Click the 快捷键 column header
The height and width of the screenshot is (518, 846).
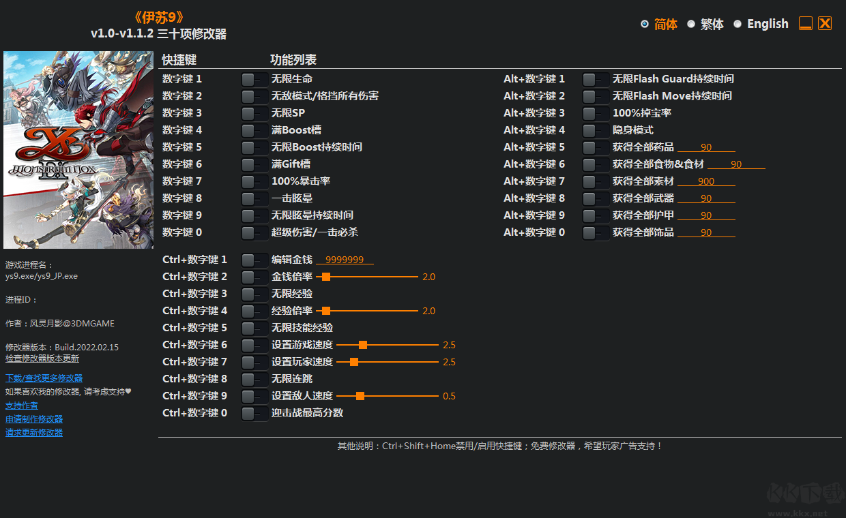pyautogui.click(x=179, y=60)
